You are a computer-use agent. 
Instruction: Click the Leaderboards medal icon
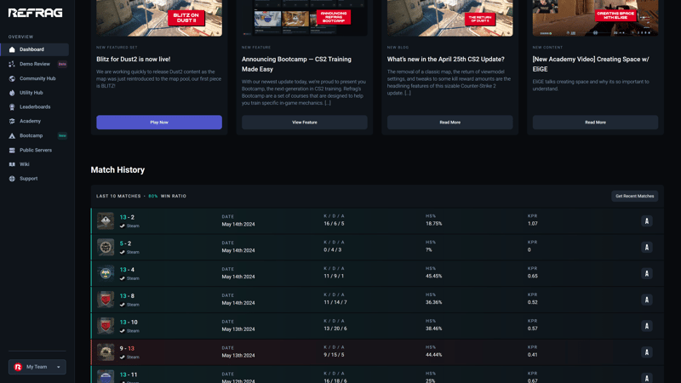pos(12,107)
